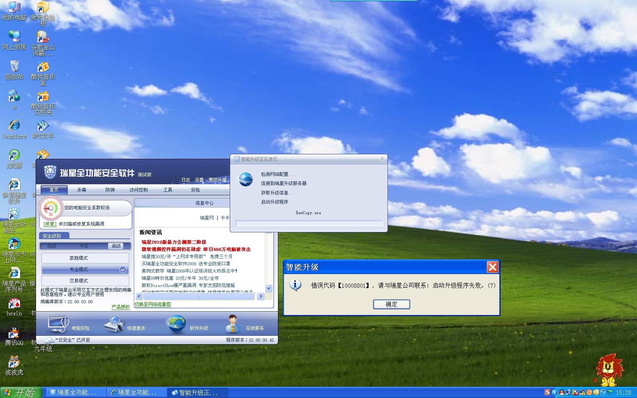Open 我的电脑 desktop icon

tap(14, 11)
